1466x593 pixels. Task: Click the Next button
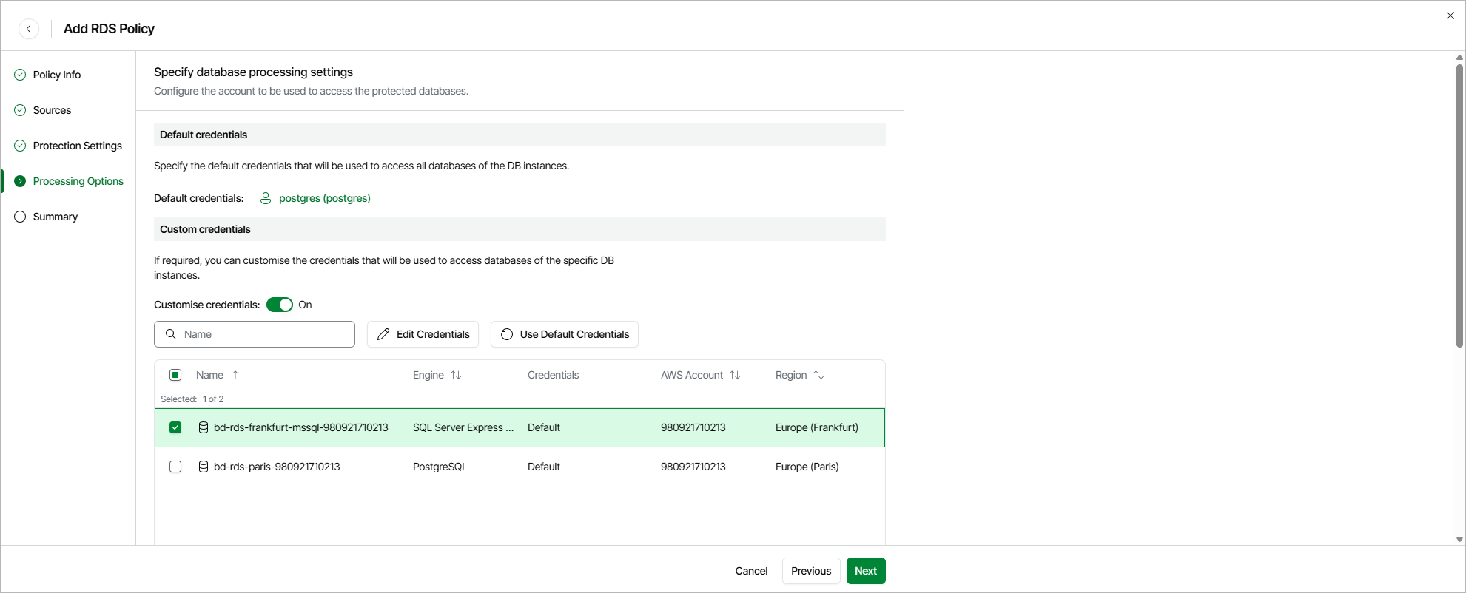(866, 571)
